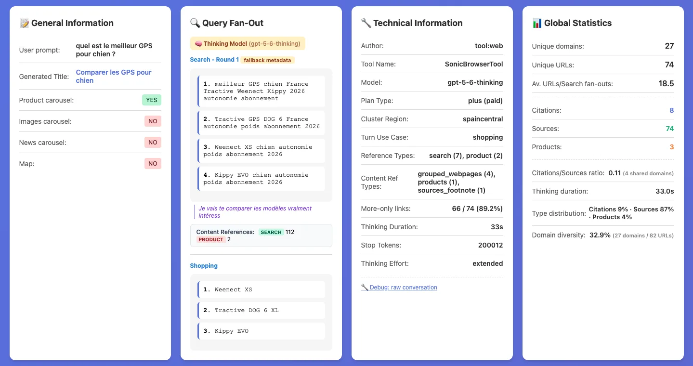This screenshot has width=693, height=366.
Task: Select query 2 'Tractive GPS DOG 6 France'
Action: (x=262, y=123)
